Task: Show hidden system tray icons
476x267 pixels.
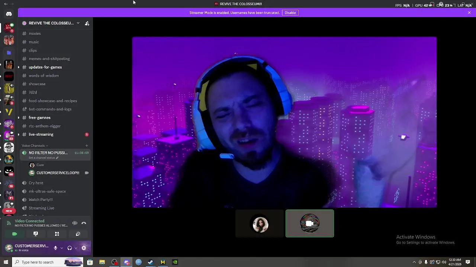Action: (414, 262)
